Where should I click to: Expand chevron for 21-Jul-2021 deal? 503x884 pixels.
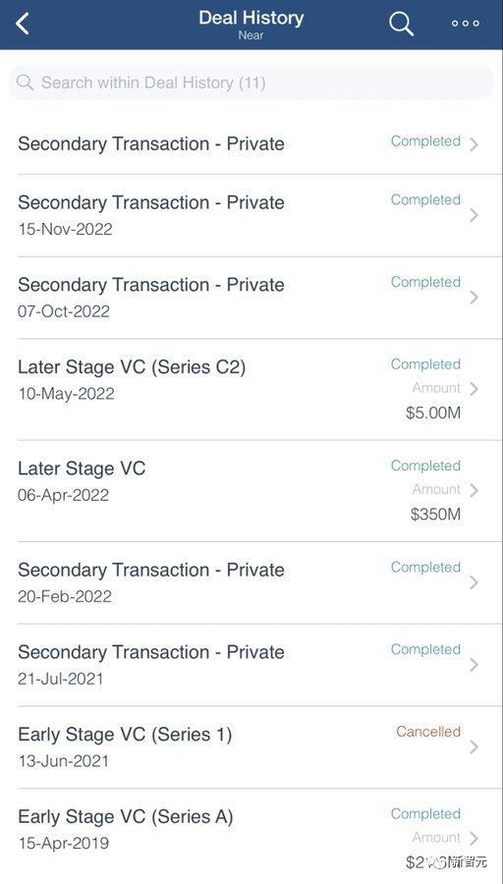coord(474,665)
